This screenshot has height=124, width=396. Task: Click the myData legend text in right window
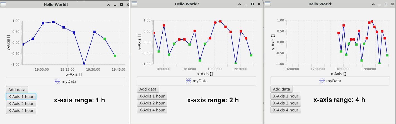click(x=334, y=81)
